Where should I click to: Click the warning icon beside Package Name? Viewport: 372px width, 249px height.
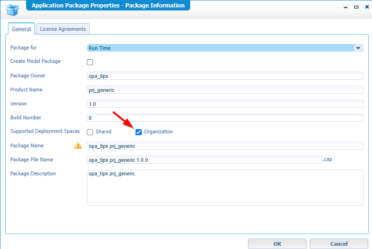pyautogui.click(x=78, y=145)
